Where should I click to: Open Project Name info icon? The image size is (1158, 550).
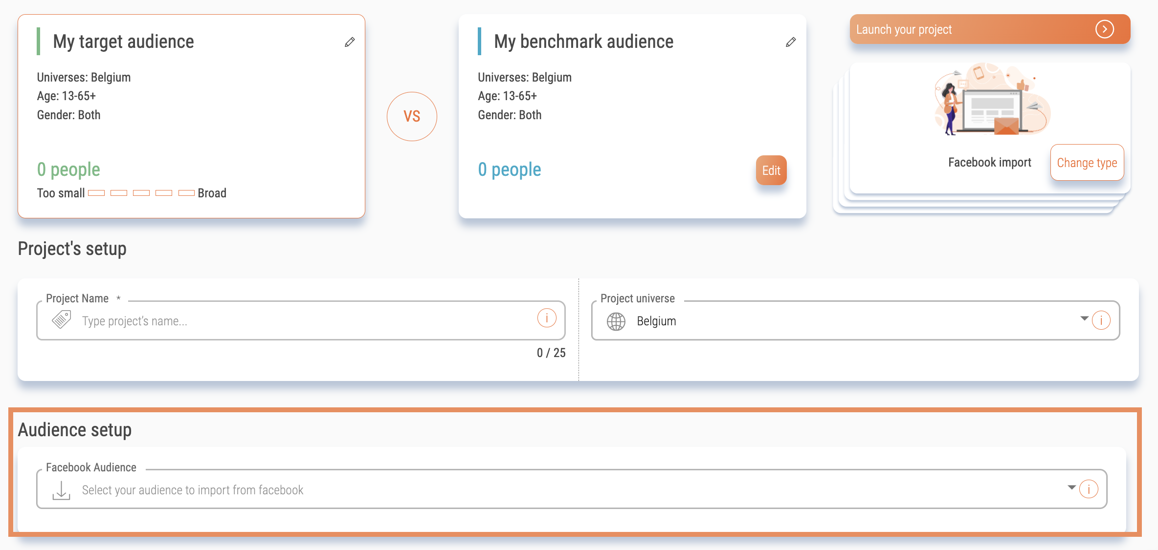547,318
